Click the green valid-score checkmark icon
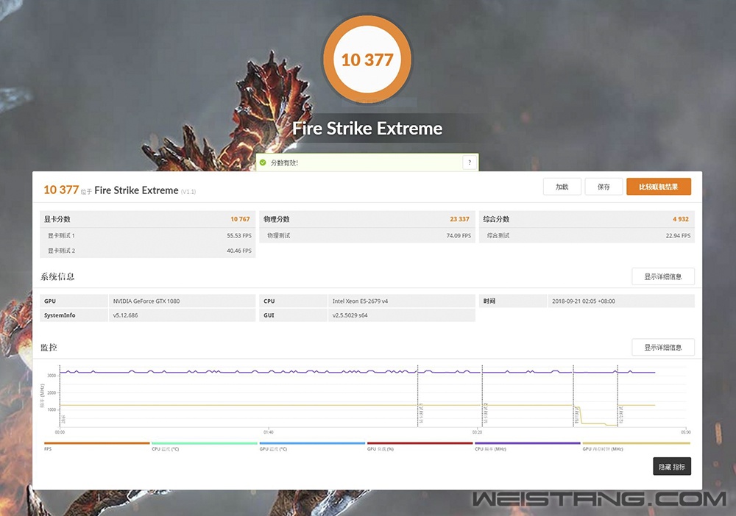736x516 pixels. point(263,162)
